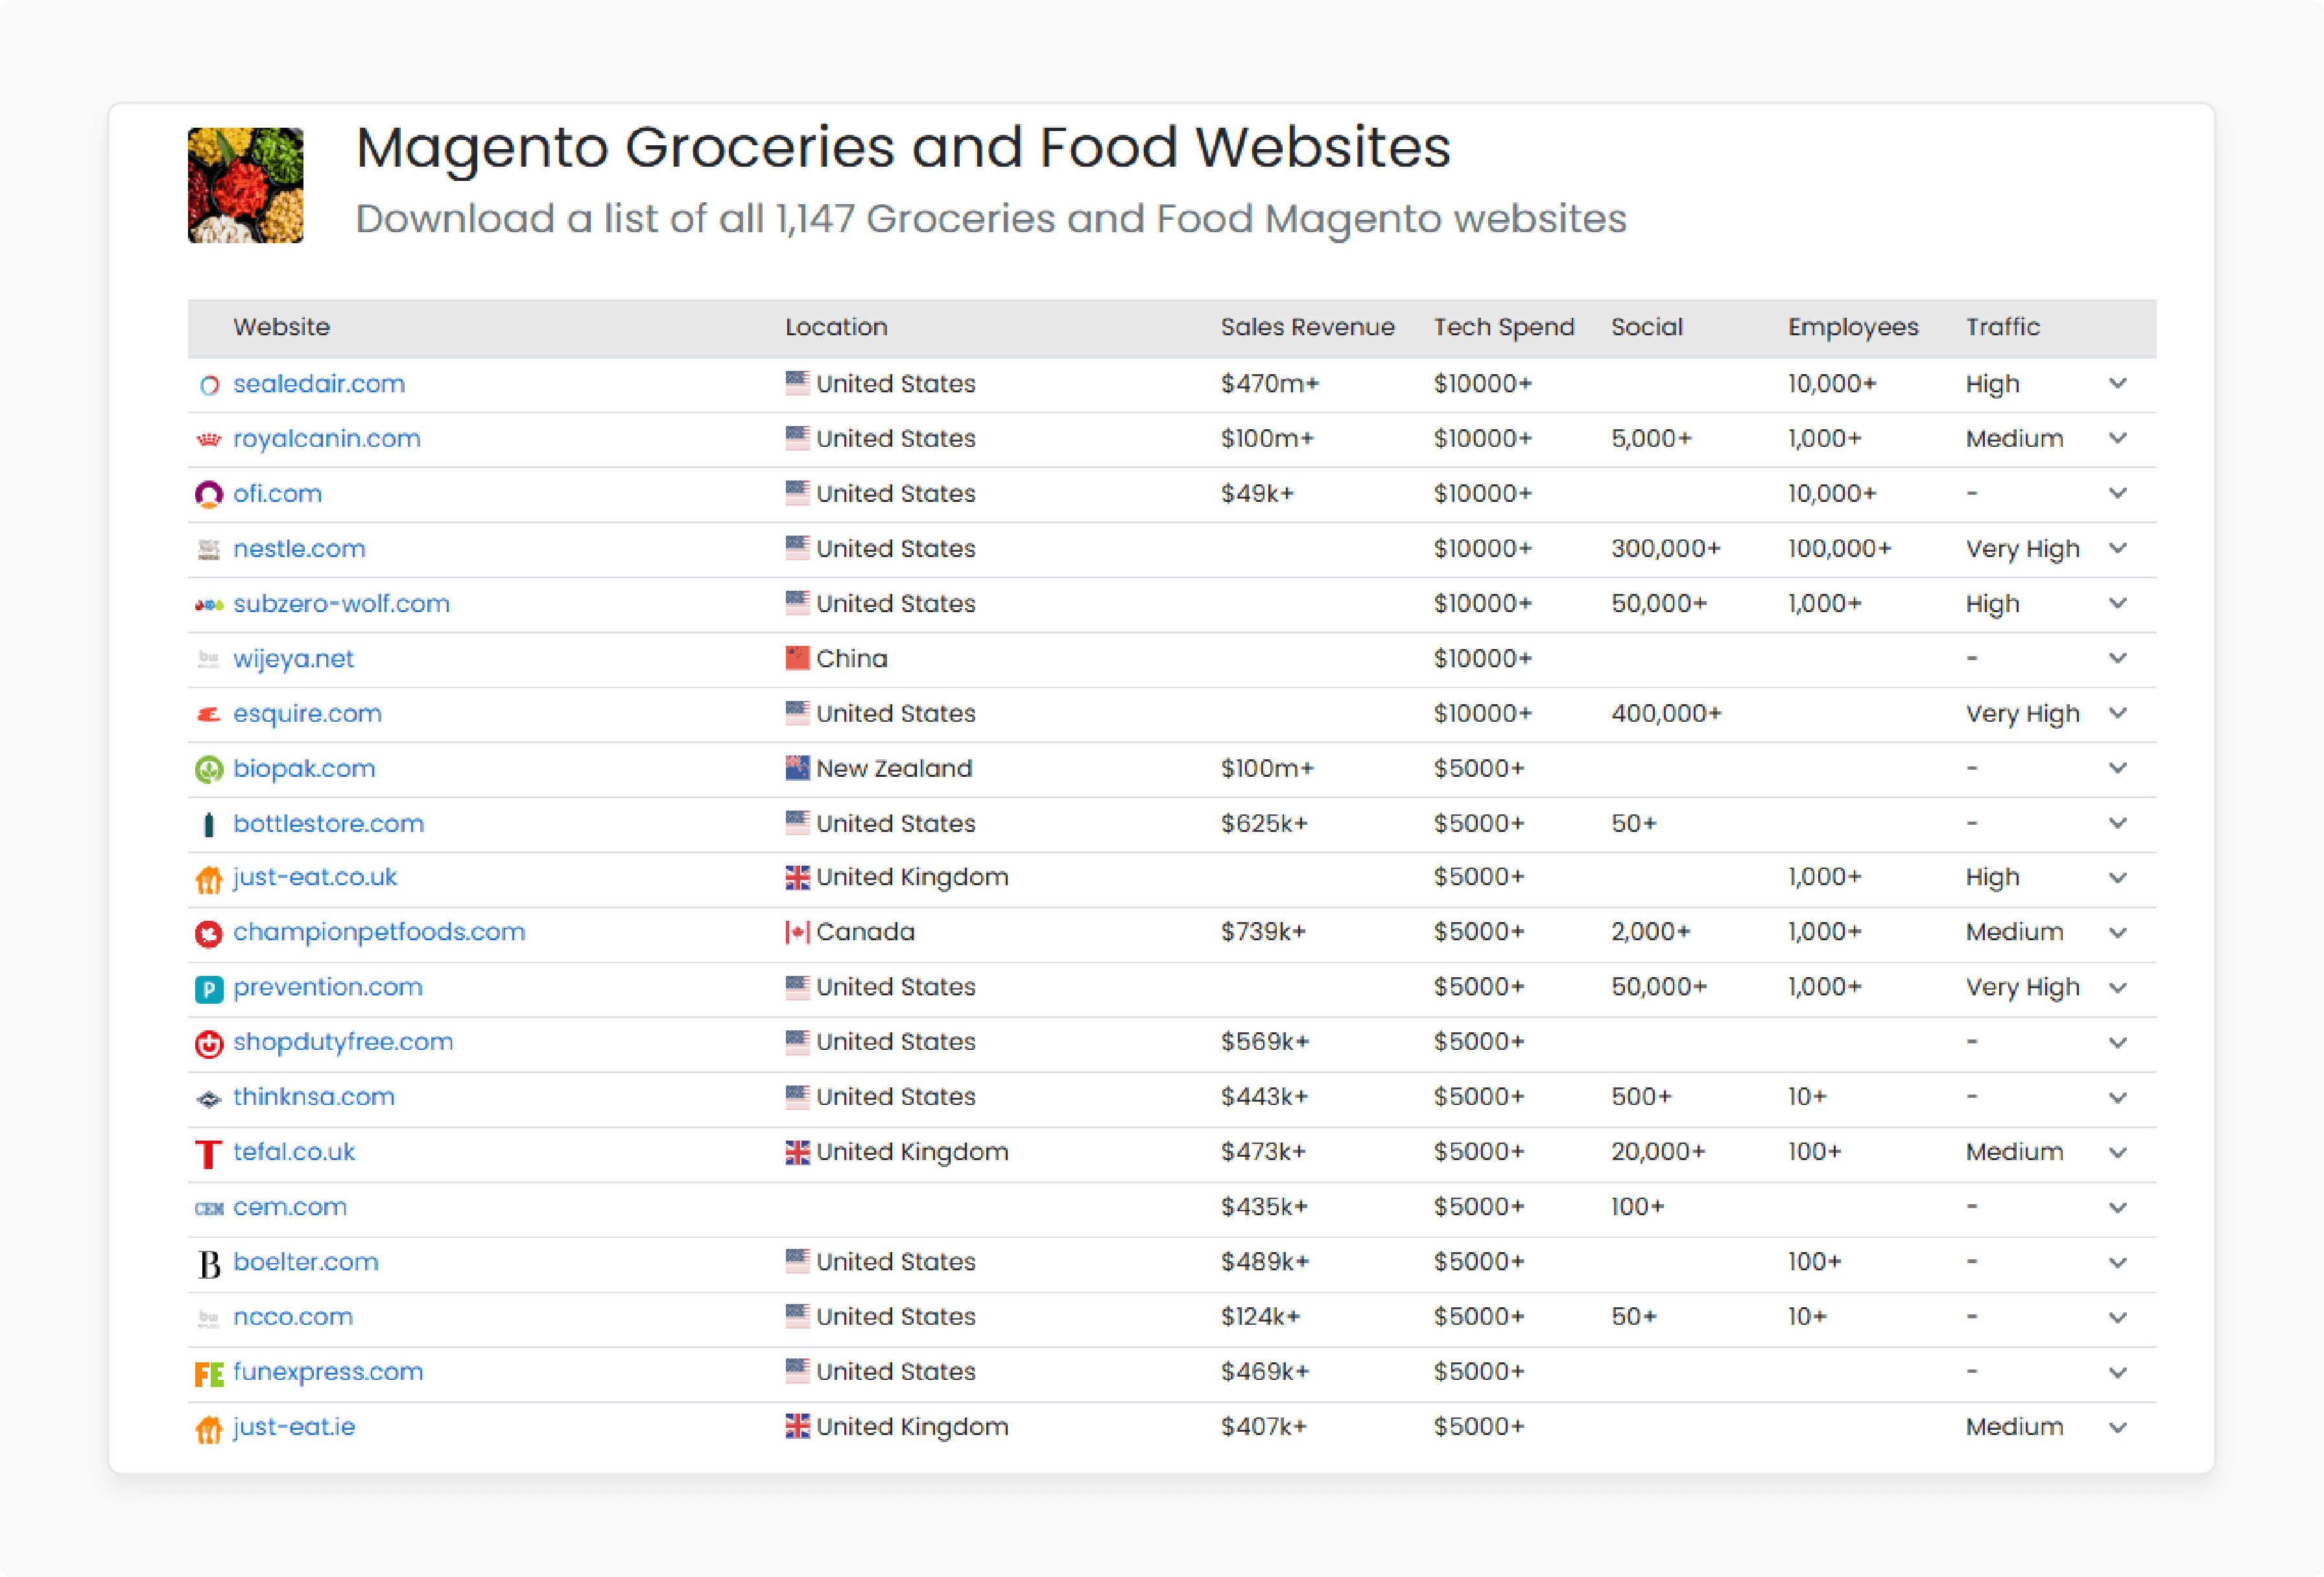Click the championpetfoods.com red circle favicon
2324x1577 pixels.
209,934
